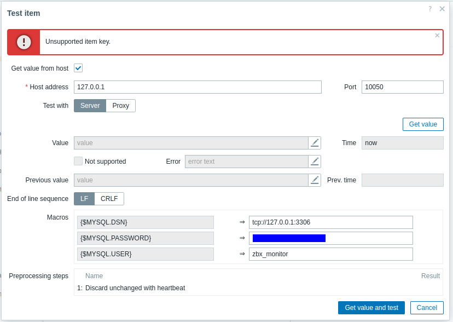Edit the {$MYSQL.DSN} macro value
Screen dimensions: 453x322
(x=330, y=222)
